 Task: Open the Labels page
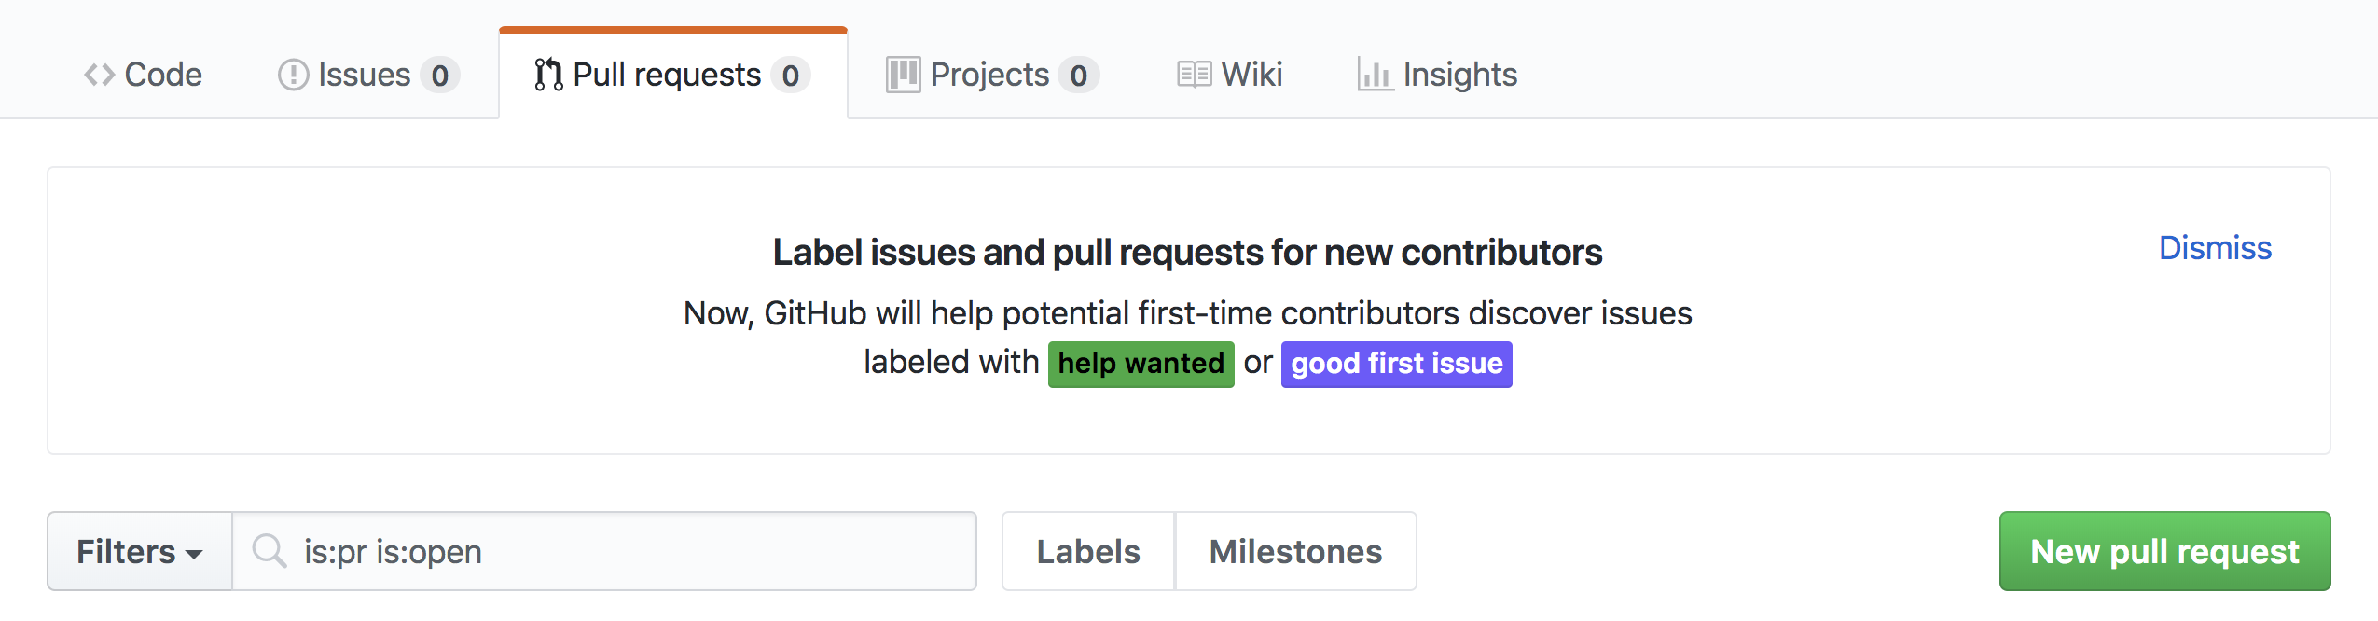coord(1088,551)
